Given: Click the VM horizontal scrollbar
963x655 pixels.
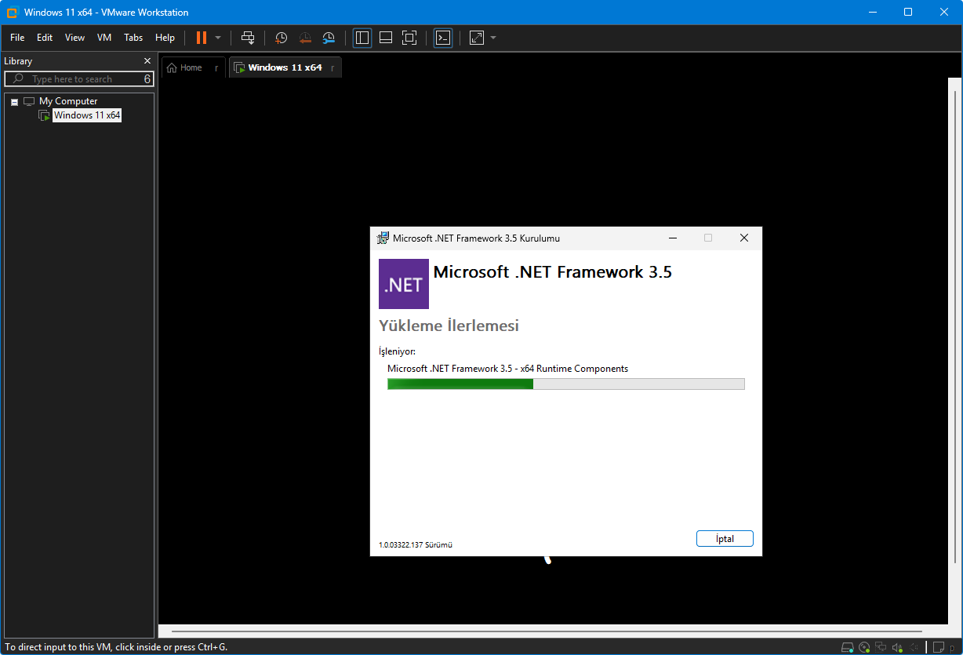Looking at the screenshot, I should pyautogui.click(x=547, y=631).
